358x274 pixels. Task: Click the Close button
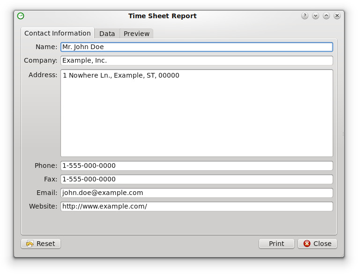(x=317, y=244)
